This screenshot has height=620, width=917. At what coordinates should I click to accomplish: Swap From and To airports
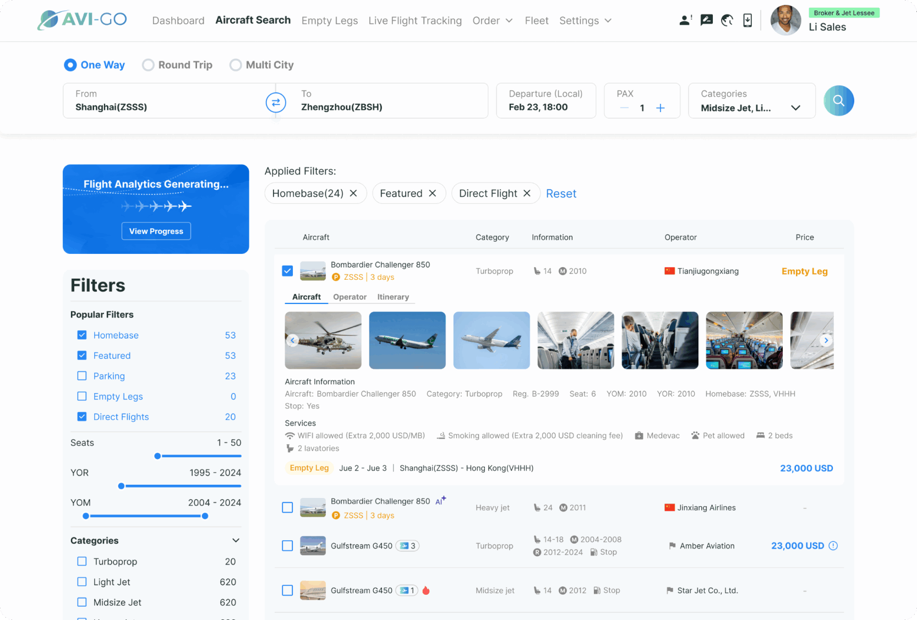tap(276, 102)
